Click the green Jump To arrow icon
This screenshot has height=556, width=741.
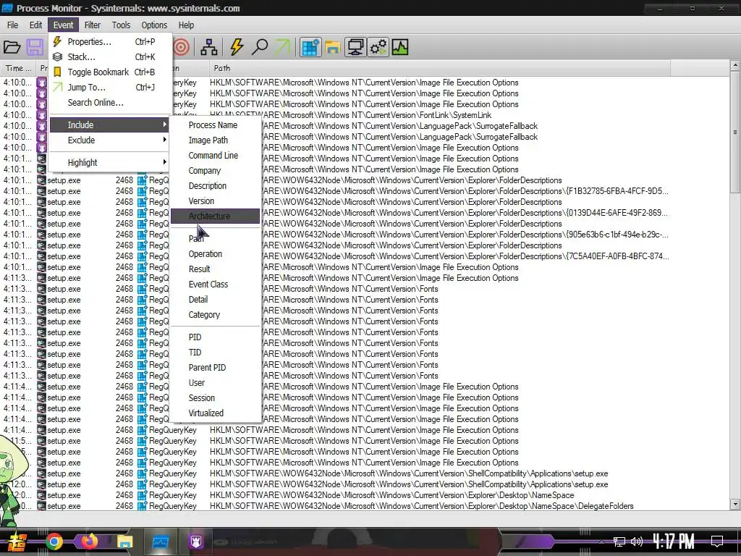click(x=282, y=47)
